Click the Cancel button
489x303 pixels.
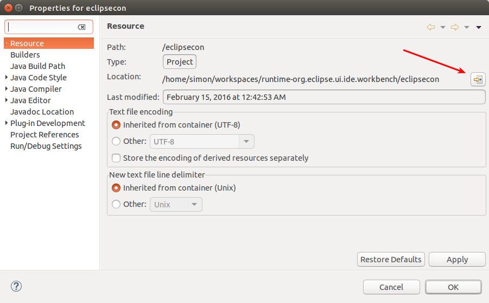tap(391, 287)
